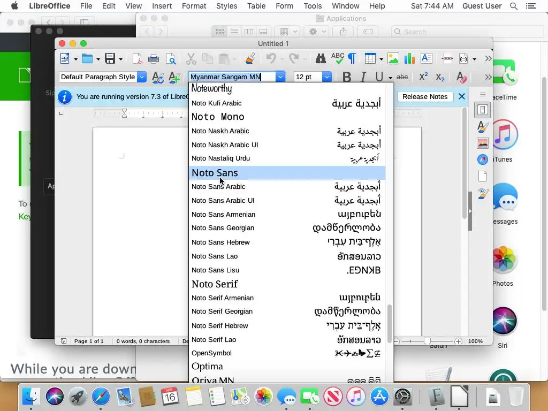Image resolution: width=548 pixels, height=411 pixels.
Task: Expand standard toolbar overflow chevron
Action: [x=488, y=58]
